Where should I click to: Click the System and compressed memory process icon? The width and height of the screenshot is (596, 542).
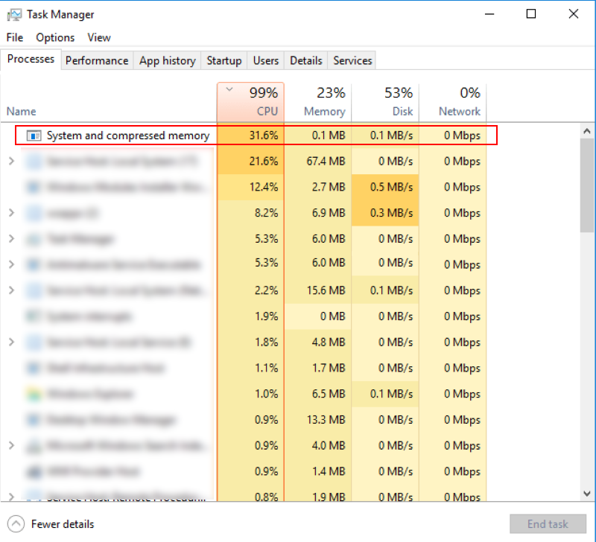(34, 135)
